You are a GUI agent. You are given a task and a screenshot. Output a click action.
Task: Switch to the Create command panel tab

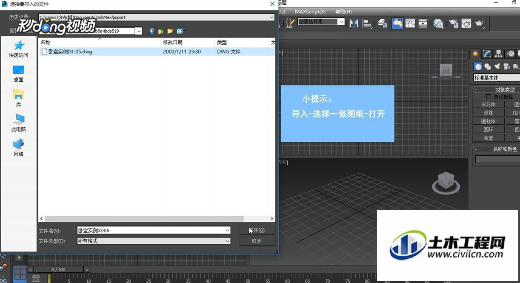point(475,54)
